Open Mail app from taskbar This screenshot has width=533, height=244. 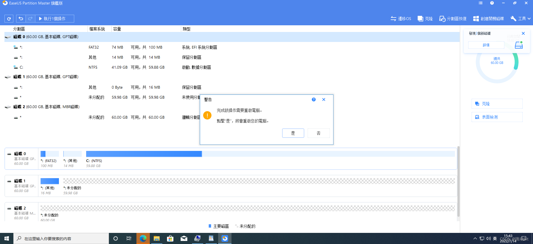[x=184, y=238]
